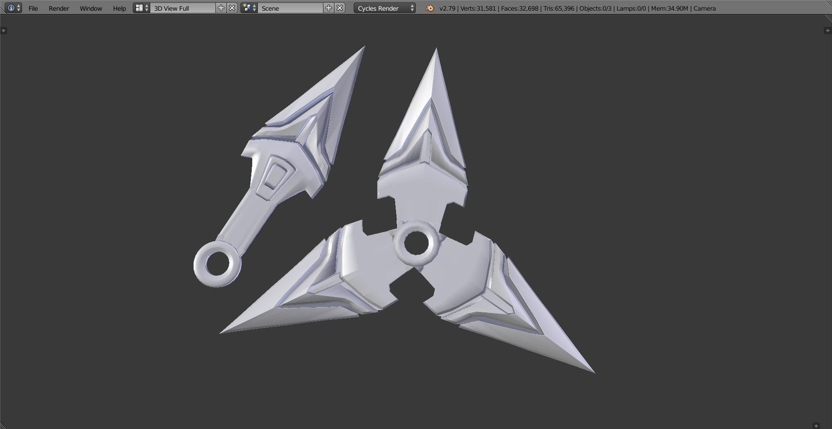Click the 'Scene' name field
This screenshot has width=832, height=429.
tap(290, 8)
